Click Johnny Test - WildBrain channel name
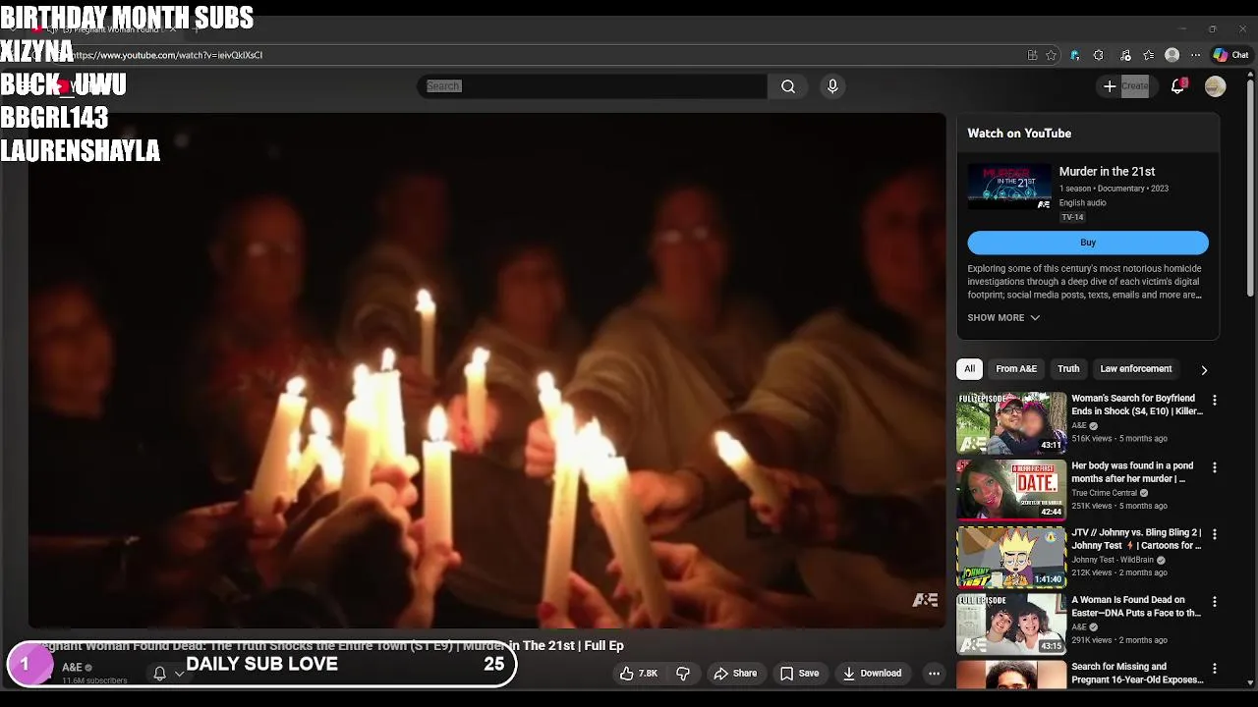Viewport: 1258px width, 707px height. tap(1113, 560)
